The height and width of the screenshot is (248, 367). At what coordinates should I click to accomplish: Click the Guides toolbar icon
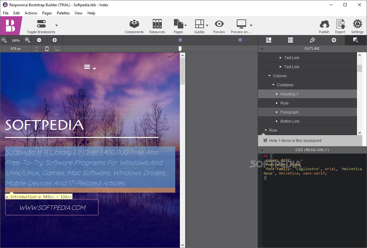point(199,24)
